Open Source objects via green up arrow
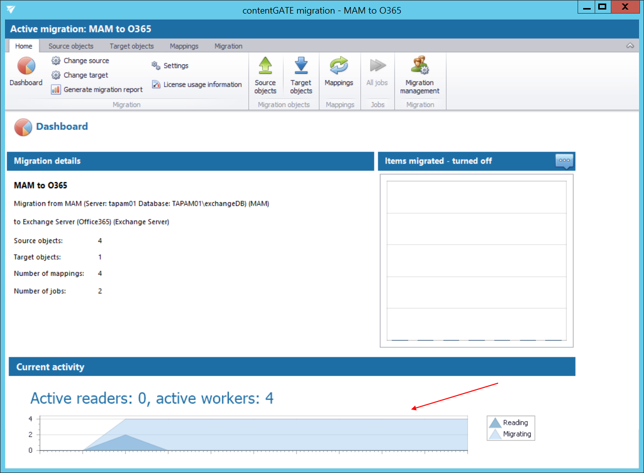 click(265, 66)
